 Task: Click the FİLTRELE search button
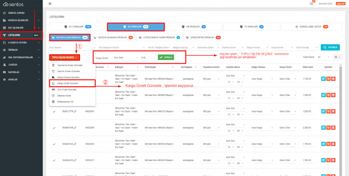[x=330, y=47]
